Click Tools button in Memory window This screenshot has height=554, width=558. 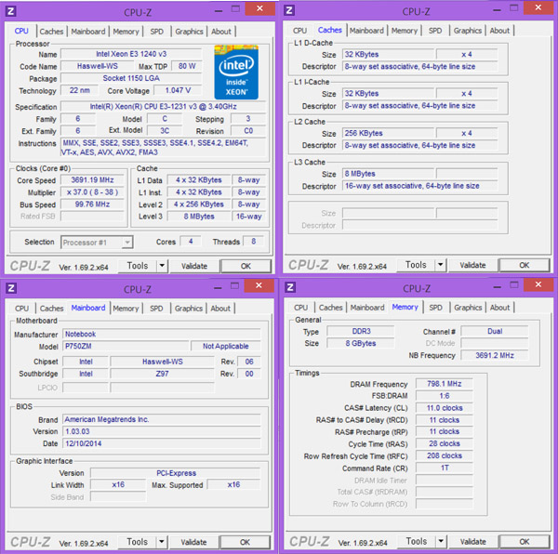417,541
